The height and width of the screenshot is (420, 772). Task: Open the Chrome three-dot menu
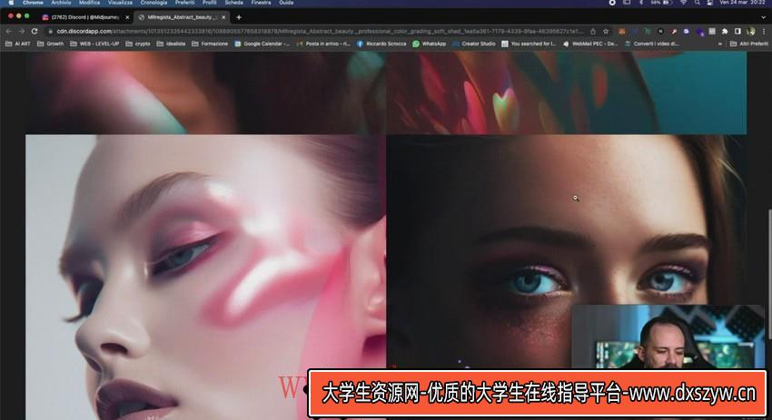pyautogui.click(x=764, y=31)
